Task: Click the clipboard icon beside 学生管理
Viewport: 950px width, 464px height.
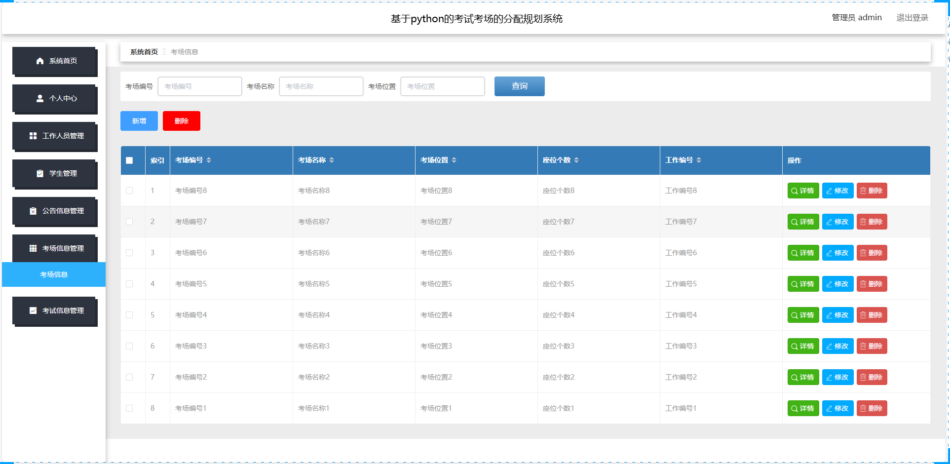Action: [x=40, y=173]
